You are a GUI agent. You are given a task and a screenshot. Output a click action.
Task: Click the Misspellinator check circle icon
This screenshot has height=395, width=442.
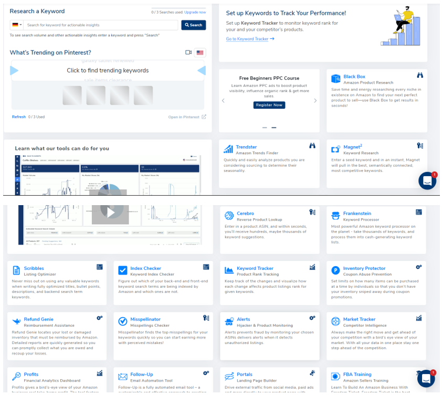[123, 321]
